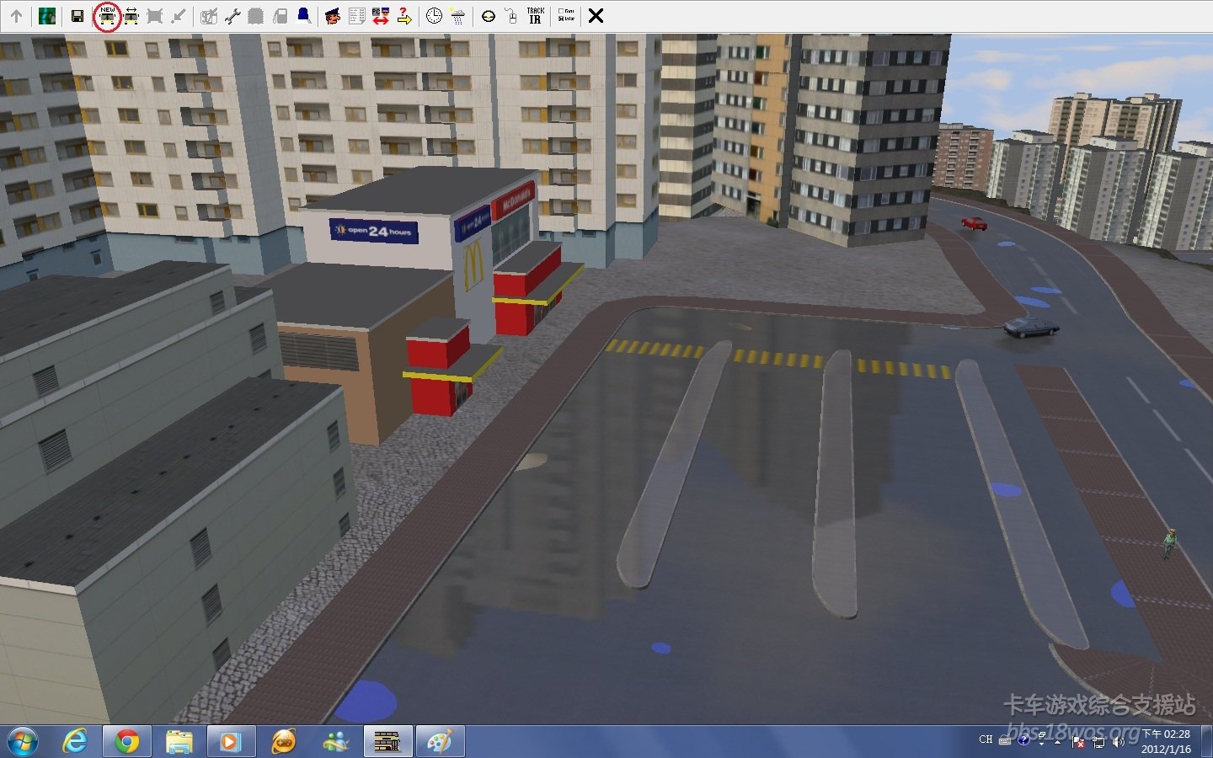Screen dimensions: 1213x758
Task: Click the TrackIR toolbar button
Action: 536,16
